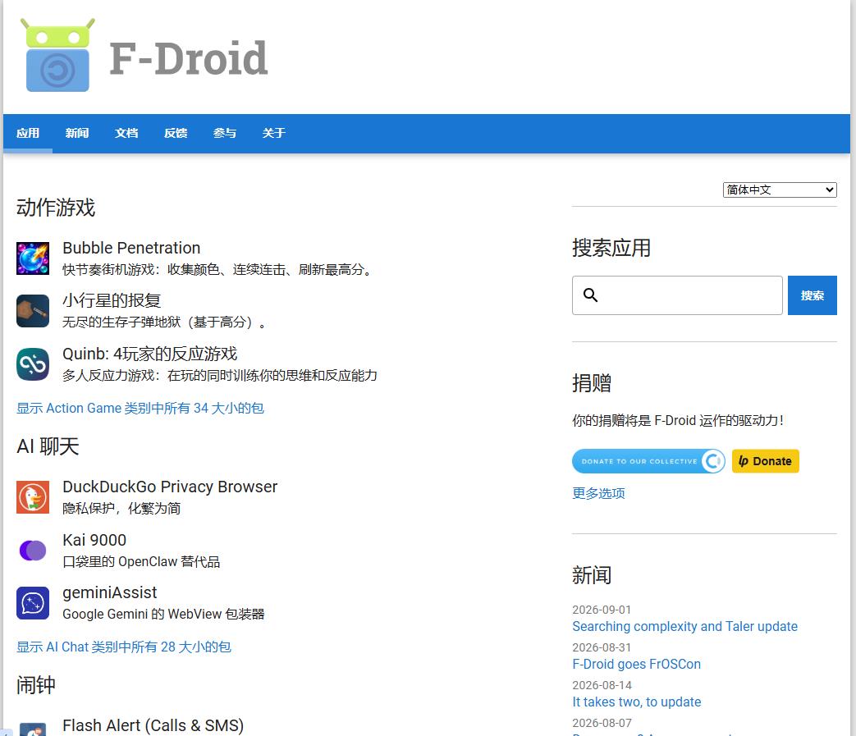Click description 口袋里的 OpenClaw 替代品
The width and height of the screenshot is (856, 736).
point(141,562)
